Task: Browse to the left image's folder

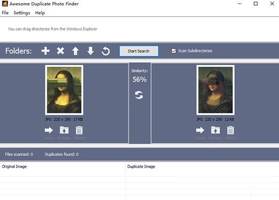Action: point(64,130)
